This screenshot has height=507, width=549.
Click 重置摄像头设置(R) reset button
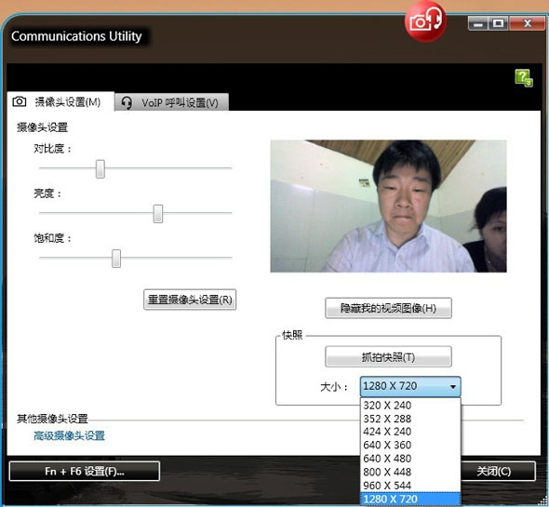pyautogui.click(x=190, y=300)
